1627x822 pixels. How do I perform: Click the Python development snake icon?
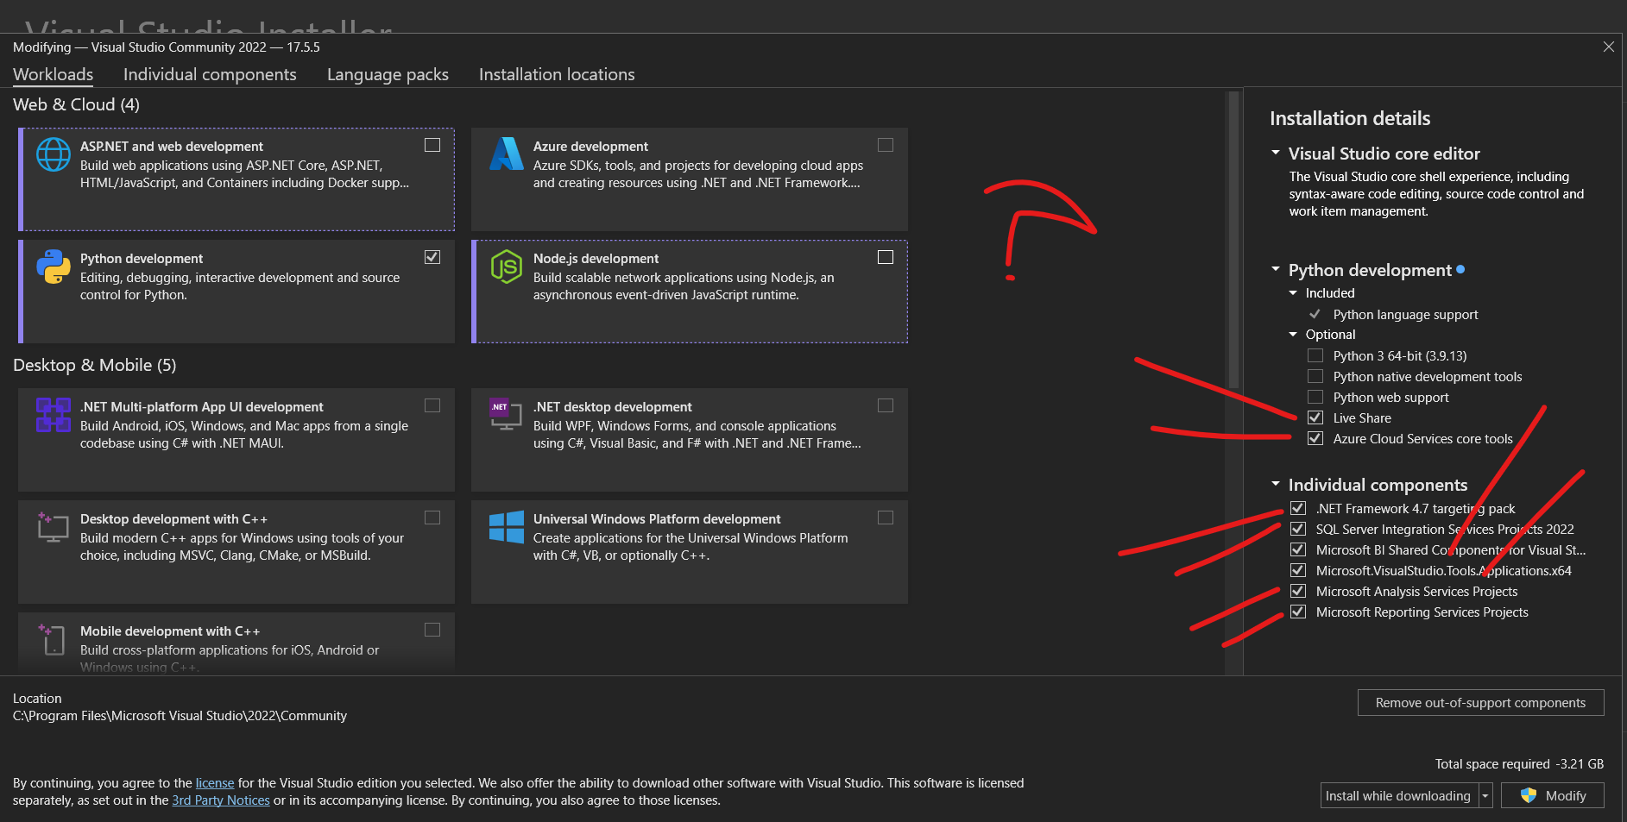(53, 267)
